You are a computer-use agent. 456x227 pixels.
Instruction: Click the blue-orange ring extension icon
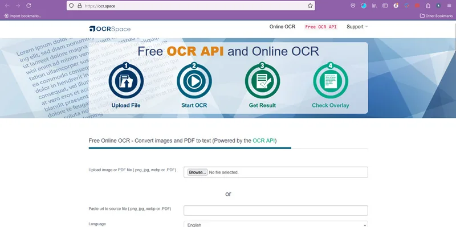tap(406, 6)
